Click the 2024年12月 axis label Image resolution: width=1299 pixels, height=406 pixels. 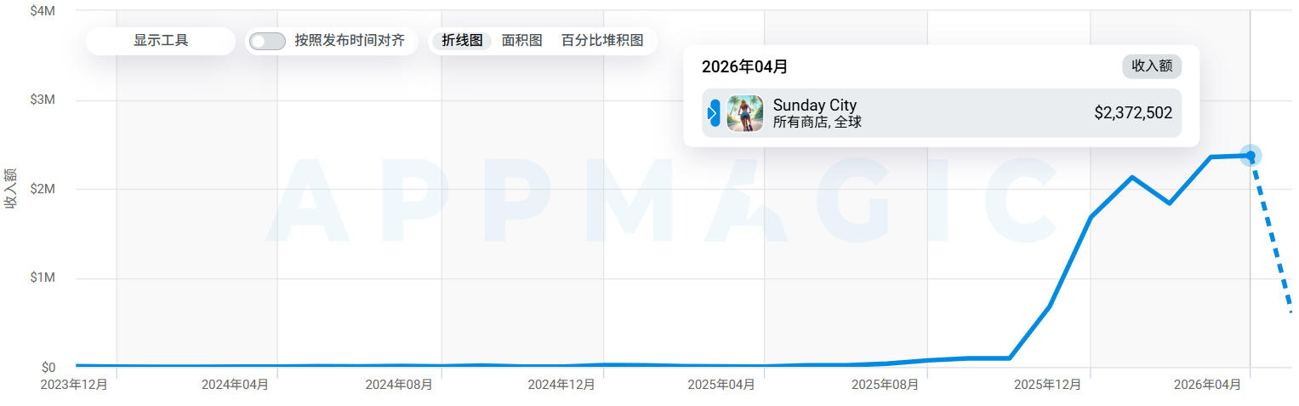click(561, 385)
